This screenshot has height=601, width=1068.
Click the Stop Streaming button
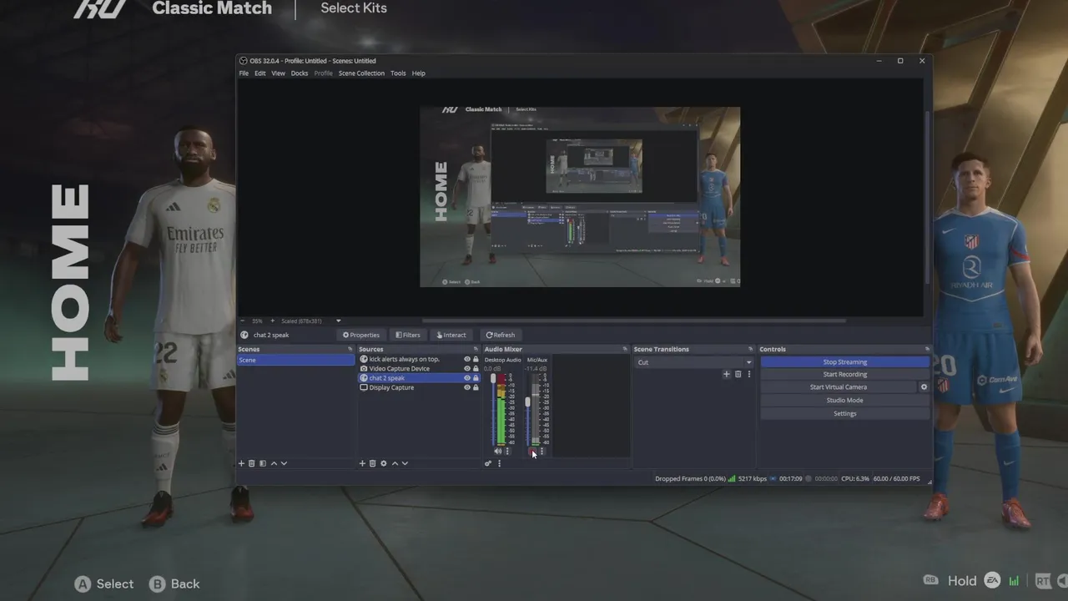coord(845,362)
